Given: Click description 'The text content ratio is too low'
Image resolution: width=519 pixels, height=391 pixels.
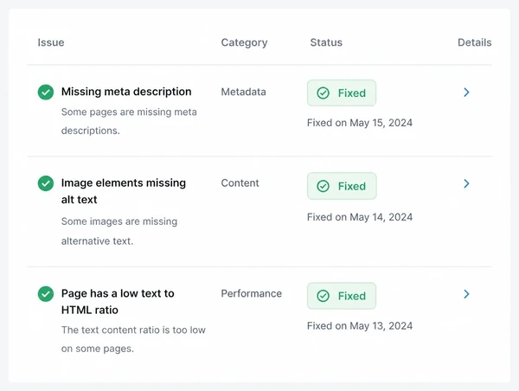Looking at the screenshot, I should (133, 330).
